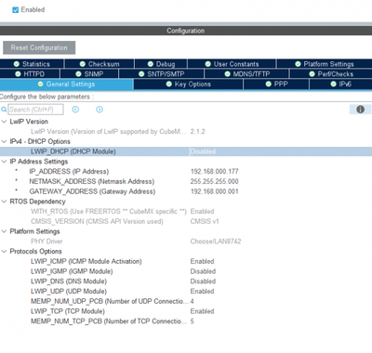Collapse the IPv4 - DHCP Options section

click(x=4, y=141)
